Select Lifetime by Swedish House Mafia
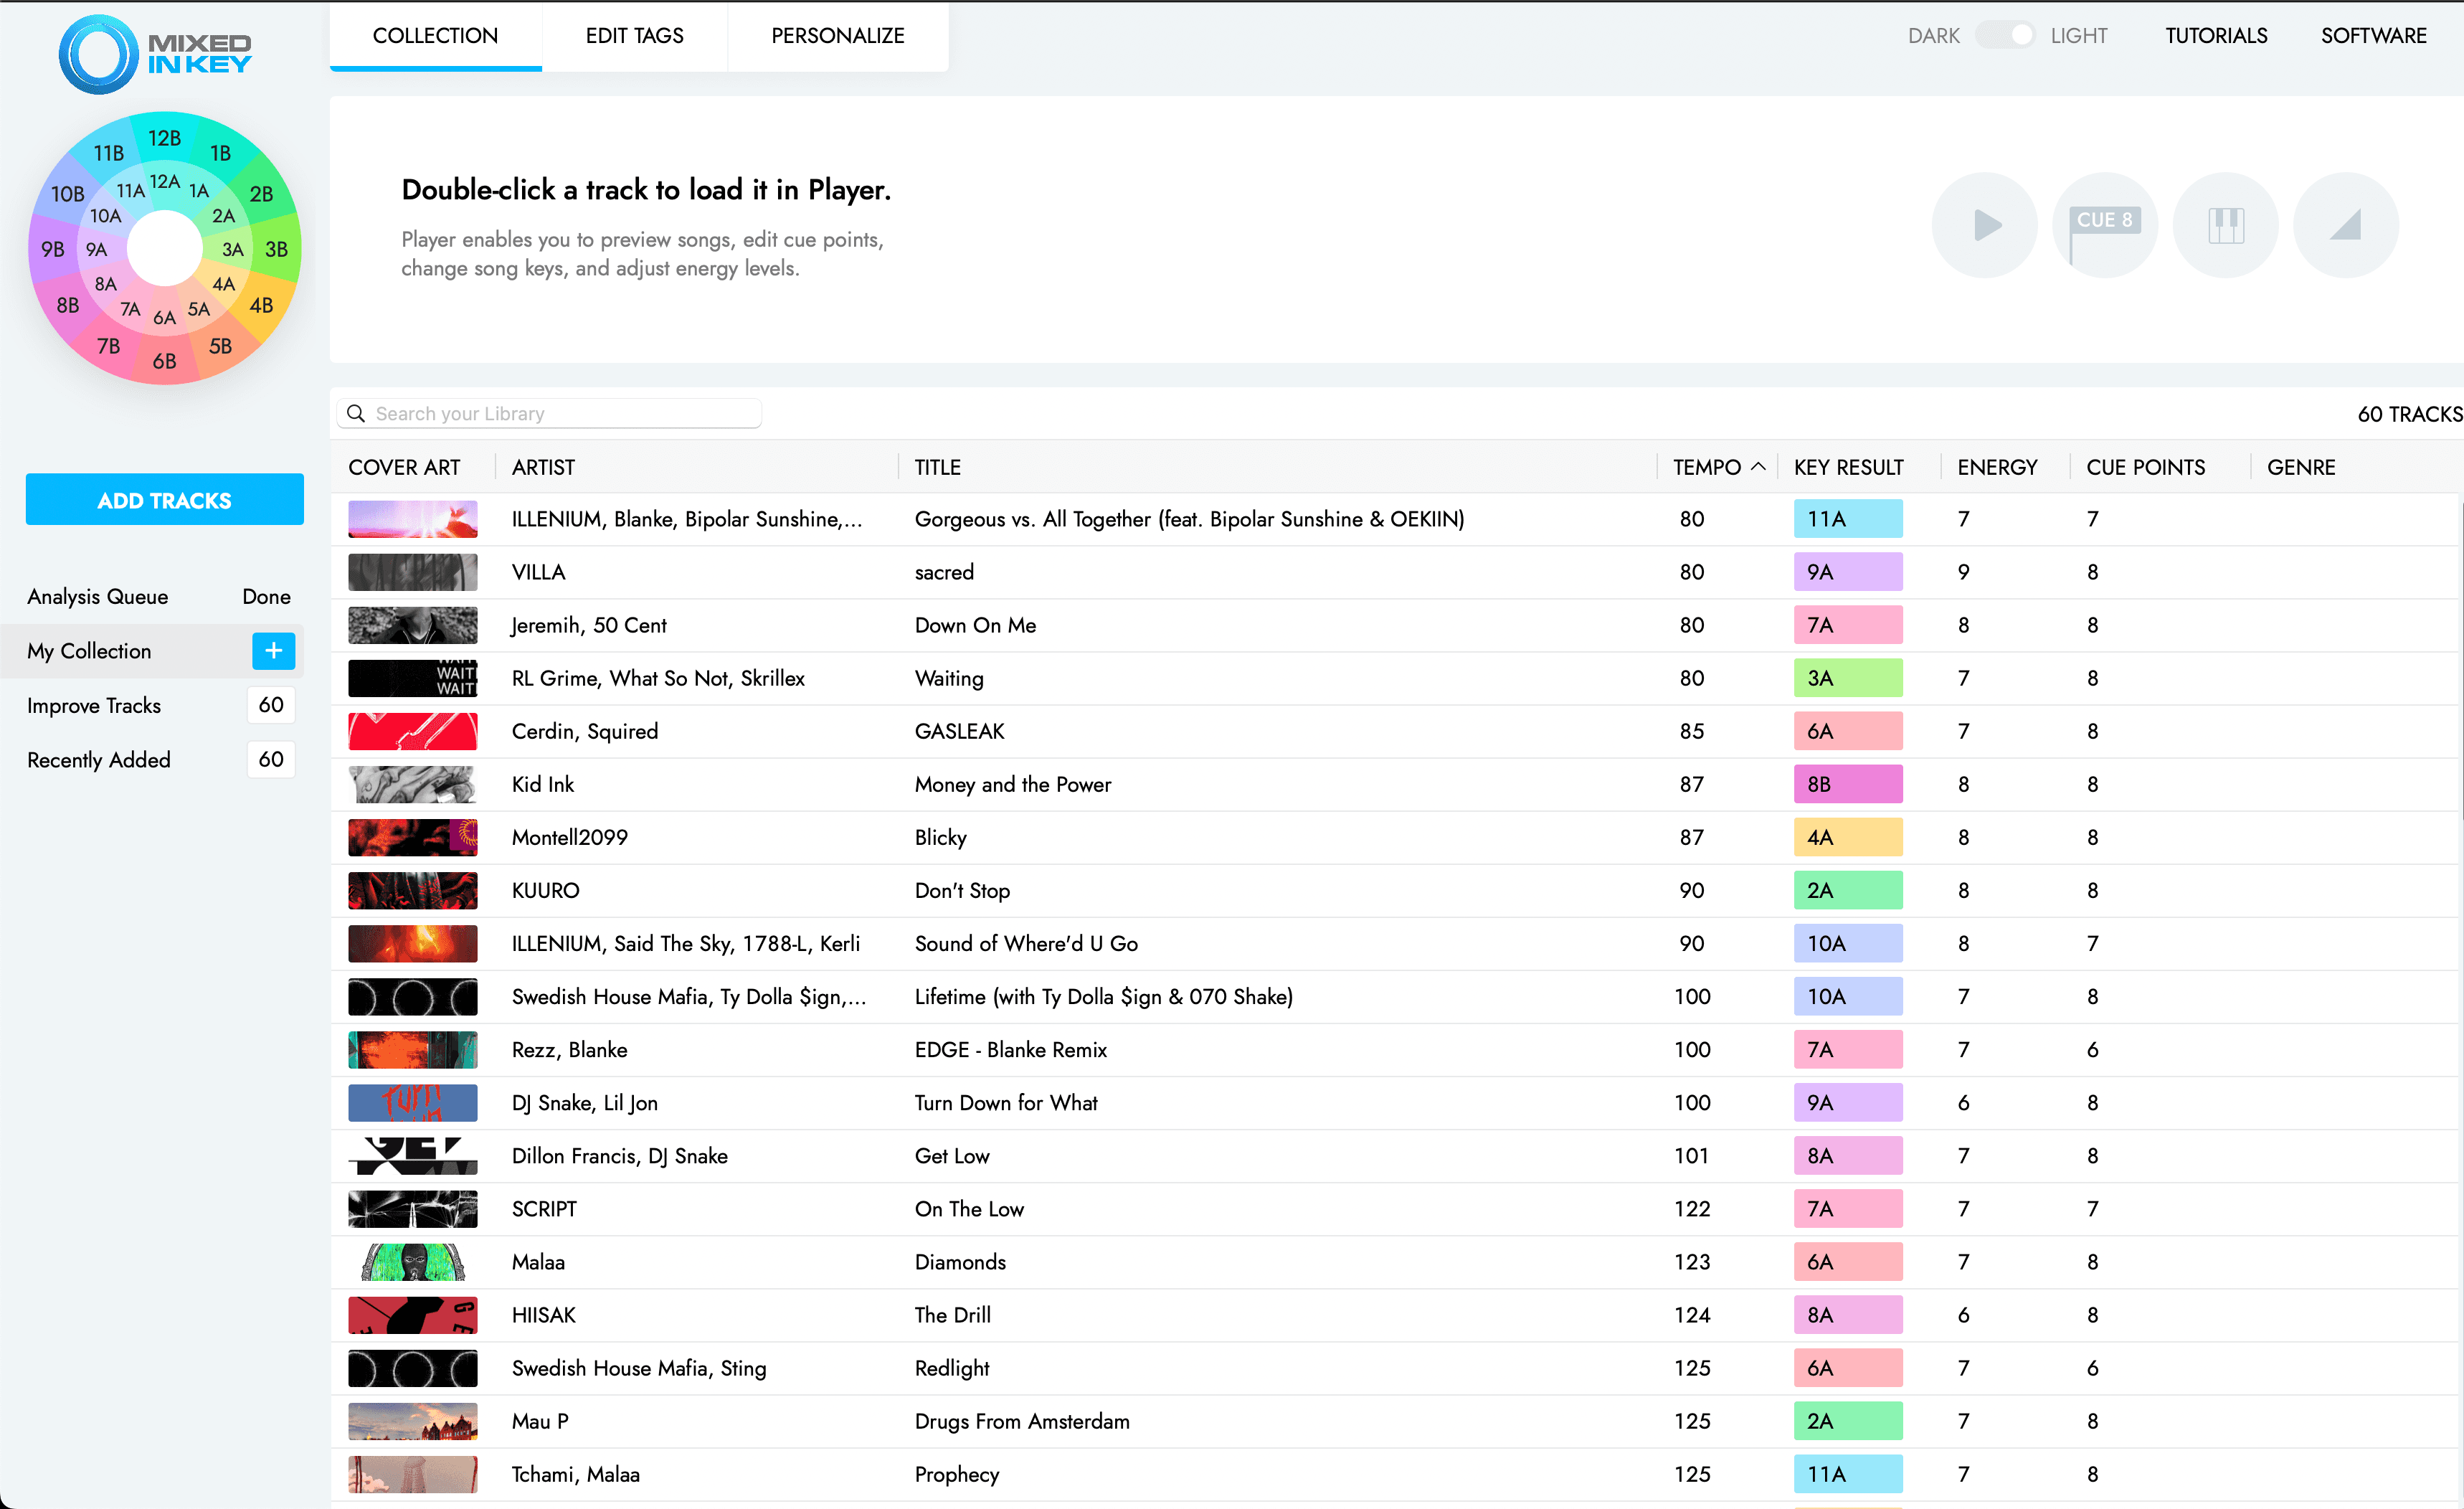Image resolution: width=2464 pixels, height=1509 pixels. tap(1103, 996)
